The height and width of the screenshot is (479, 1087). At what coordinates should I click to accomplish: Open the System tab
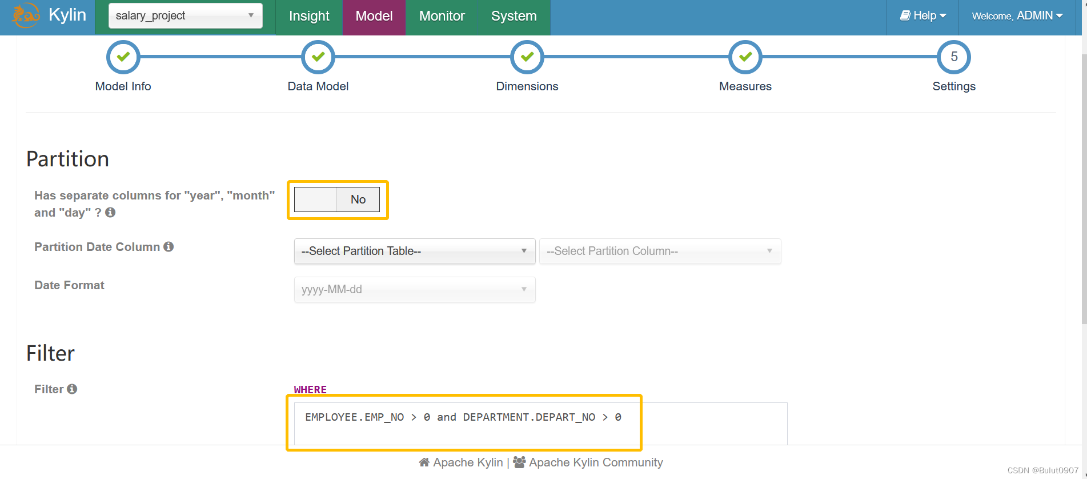[x=514, y=16]
